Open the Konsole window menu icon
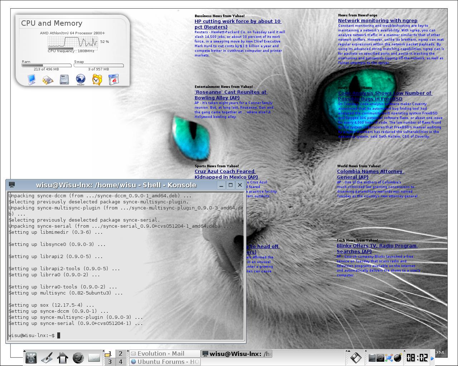Screen dimensions: 458x366 [x=12, y=185]
